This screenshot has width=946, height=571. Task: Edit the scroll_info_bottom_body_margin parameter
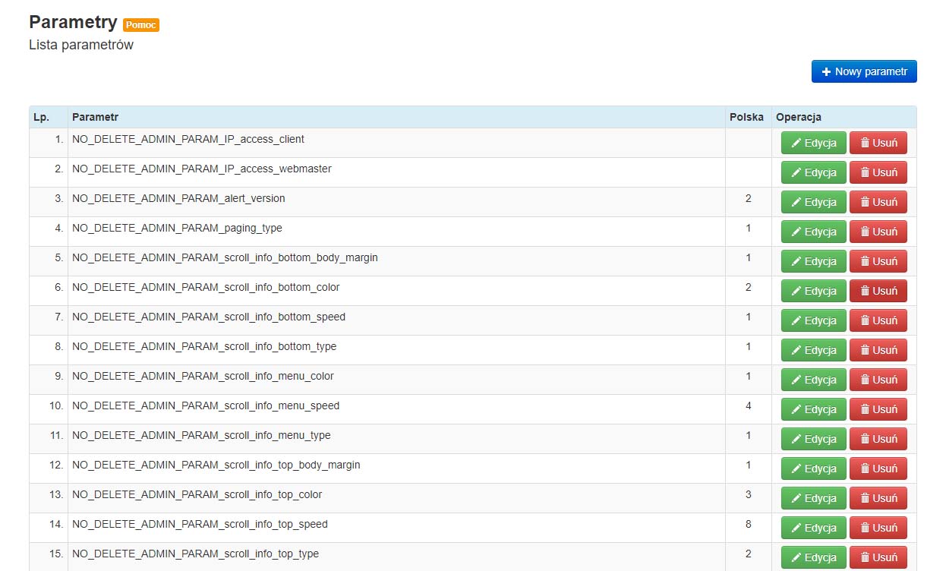pos(813,261)
